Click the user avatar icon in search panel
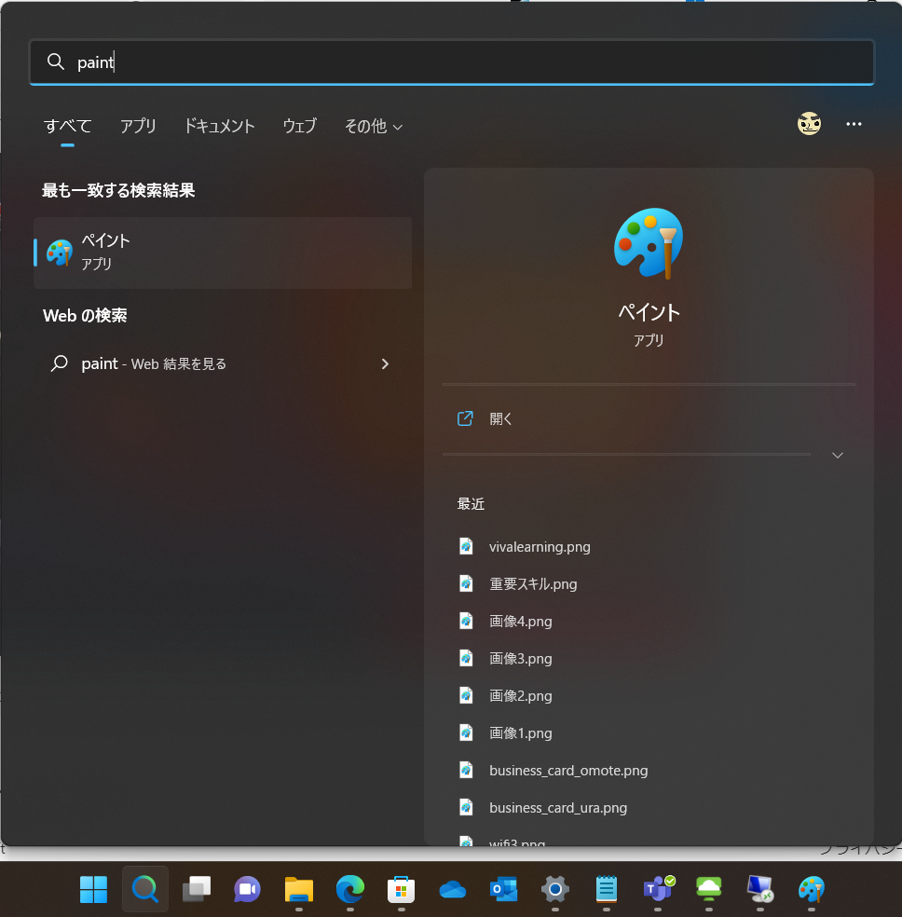902x917 pixels. click(x=809, y=123)
